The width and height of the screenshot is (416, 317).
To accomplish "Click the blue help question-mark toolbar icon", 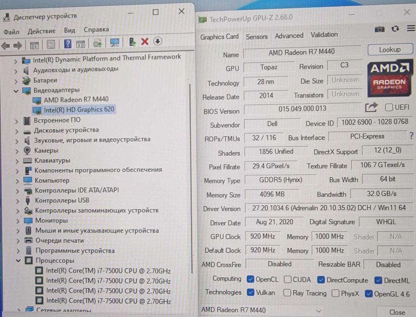I will (x=68, y=44).
